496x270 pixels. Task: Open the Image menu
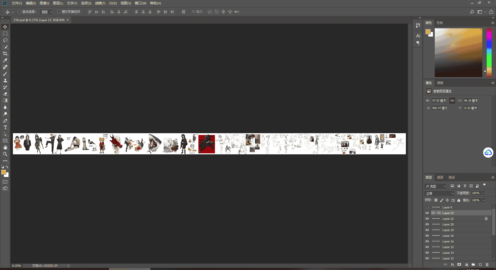point(44,3)
